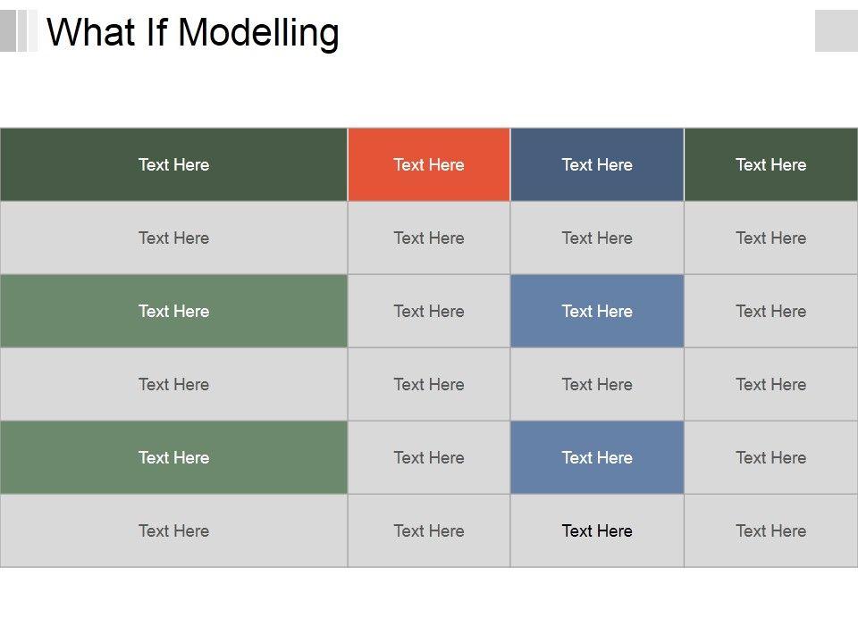Select the light green cell in third row
The image size is (858, 643).
173,311
